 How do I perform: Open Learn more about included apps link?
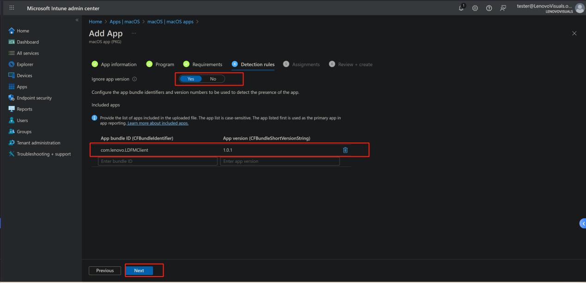(158, 123)
